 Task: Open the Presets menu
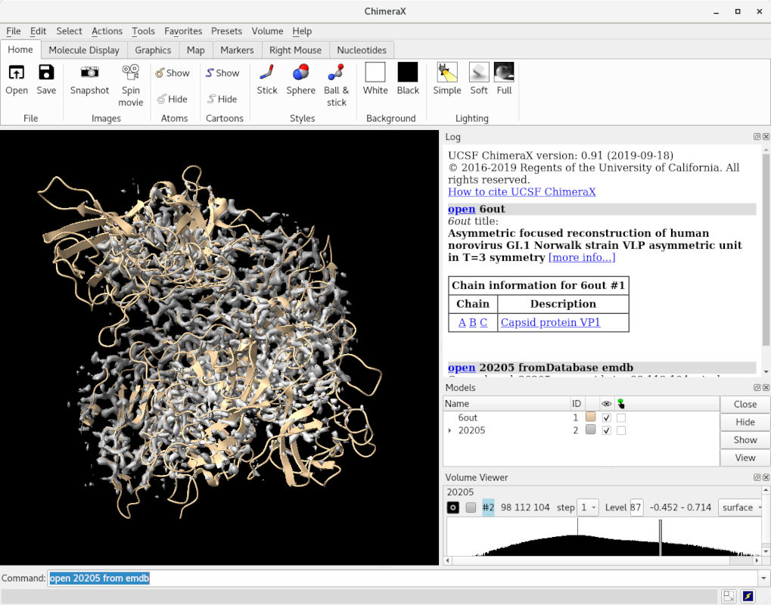tap(226, 31)
